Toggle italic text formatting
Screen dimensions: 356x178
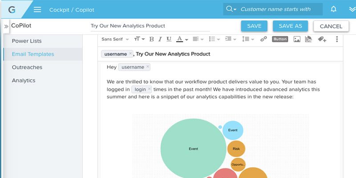tap(160, 39)
